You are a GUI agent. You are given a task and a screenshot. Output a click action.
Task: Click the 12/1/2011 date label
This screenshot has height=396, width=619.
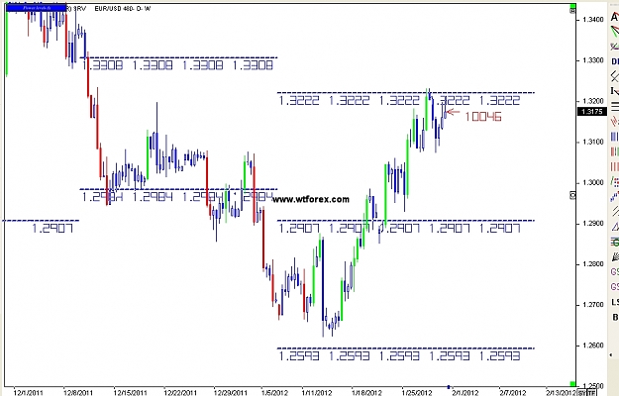[x=28, y=392]
